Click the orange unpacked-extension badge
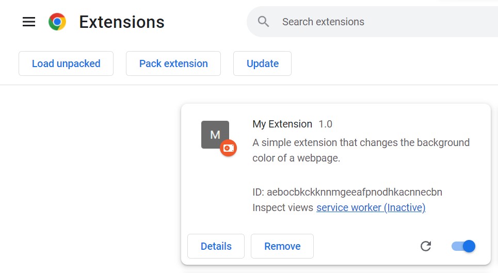This screenshot has height=273, width=498. (228, 148)
